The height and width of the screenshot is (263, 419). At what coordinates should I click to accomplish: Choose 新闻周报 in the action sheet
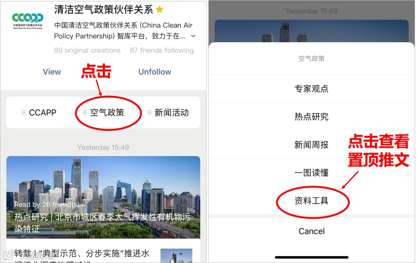(x=311, y=144)
